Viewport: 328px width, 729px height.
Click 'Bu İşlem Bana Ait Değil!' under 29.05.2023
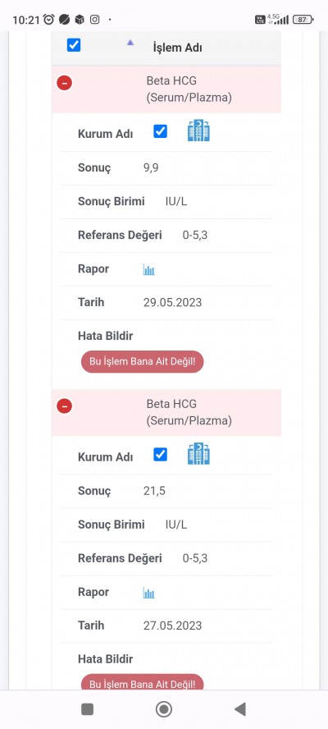click(x=142, y=362)
